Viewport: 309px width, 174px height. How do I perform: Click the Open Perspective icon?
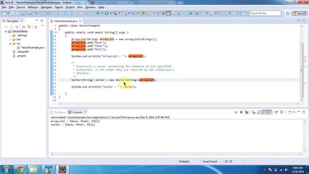point(288,14)
